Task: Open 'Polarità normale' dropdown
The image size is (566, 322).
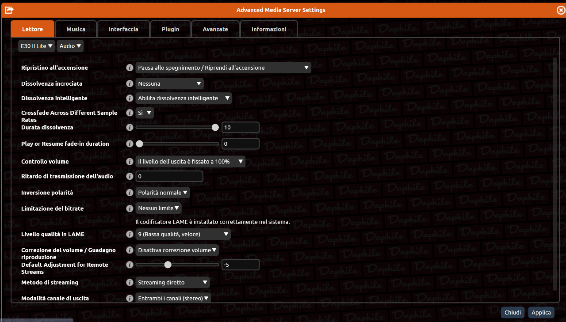Action: [x=163, y=193]
